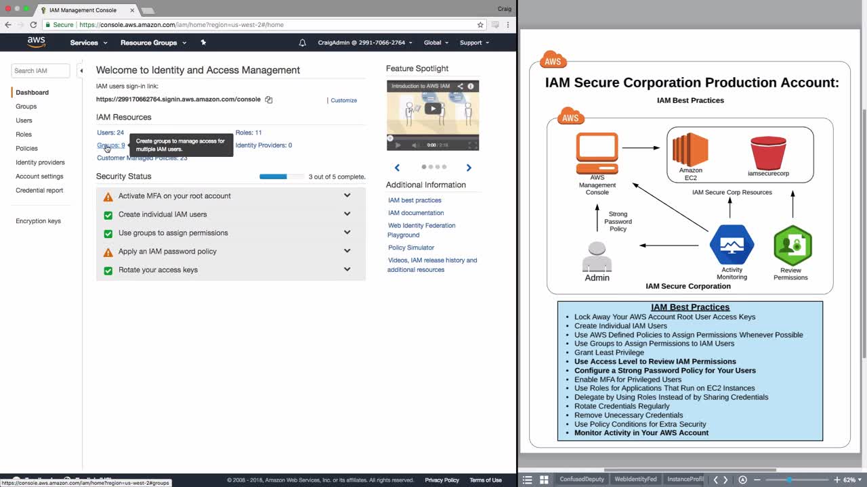Show info for the Introduction video
867x487 pixels.
tap(471, 86)
